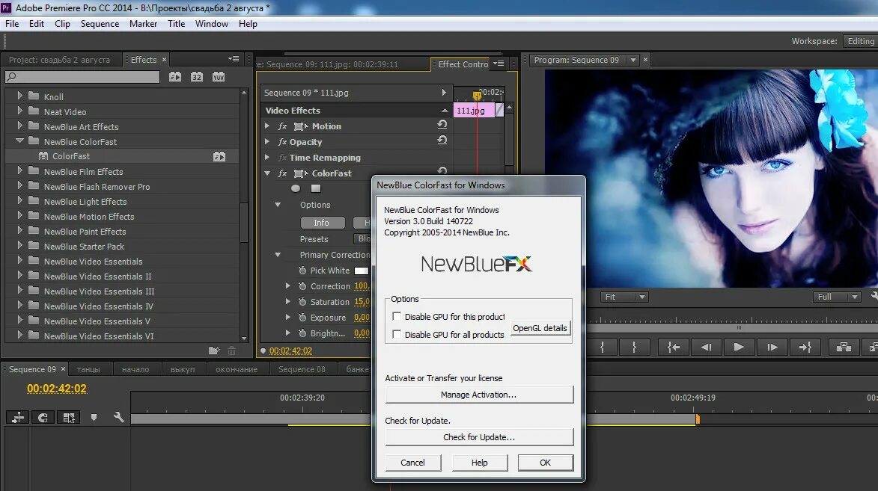Screen dimensions: 878x491
Task: Open the Program Sequence 09 dropdown arrow
Action: pyautogui.click(x=633, y=60)
